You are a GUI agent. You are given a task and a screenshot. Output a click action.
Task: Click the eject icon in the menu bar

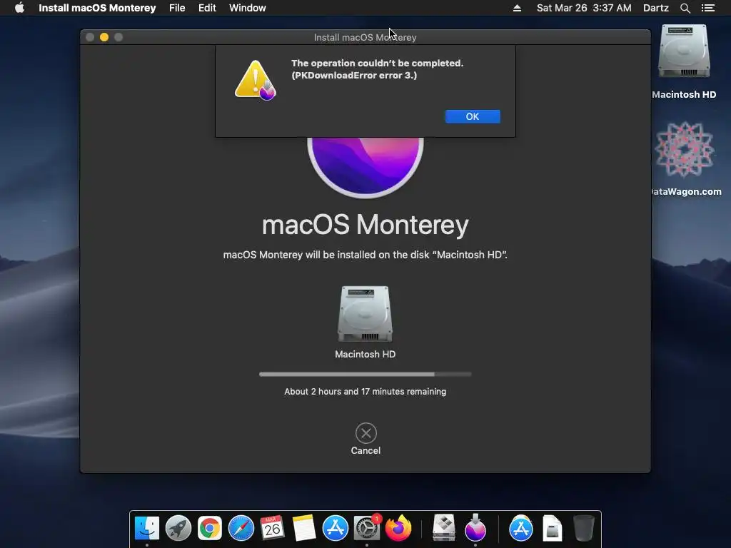(517, 8)
